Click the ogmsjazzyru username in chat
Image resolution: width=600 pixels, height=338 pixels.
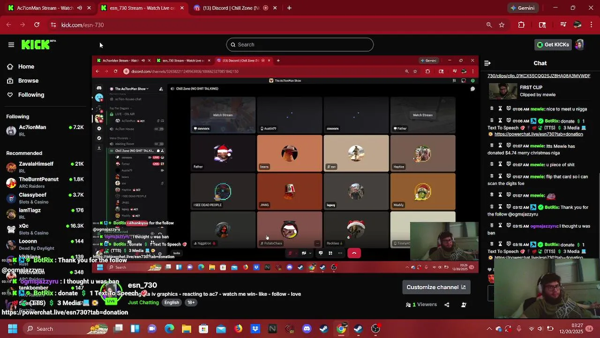543,226
